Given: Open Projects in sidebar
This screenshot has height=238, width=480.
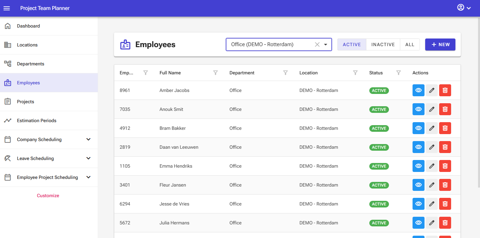Looking at the screenshot, I should 49,102.
